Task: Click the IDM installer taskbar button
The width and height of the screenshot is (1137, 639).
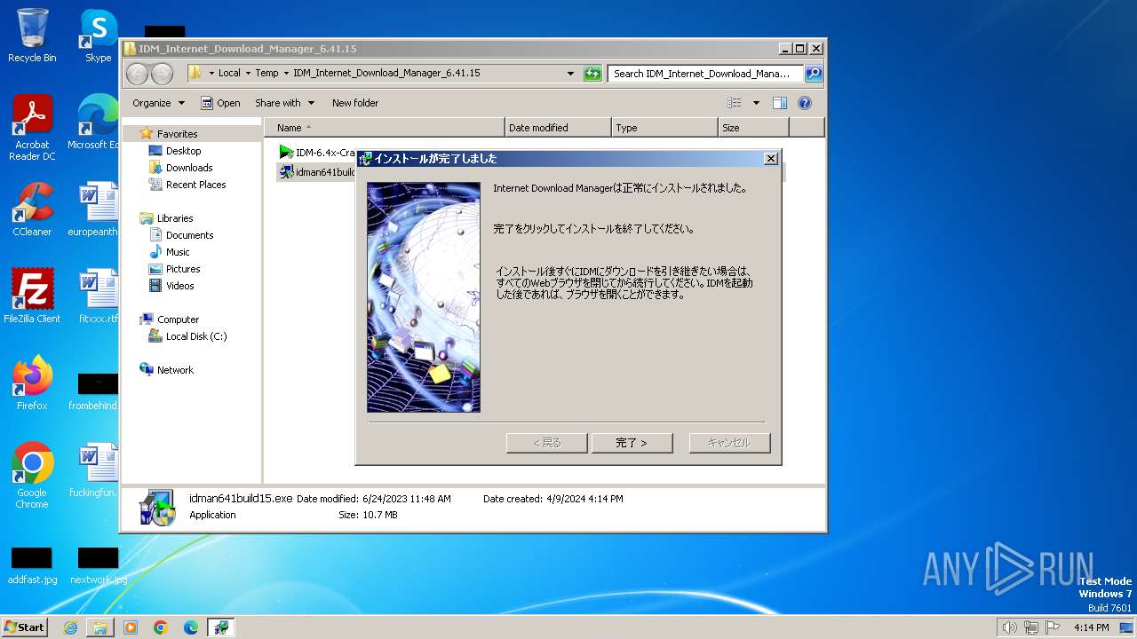Action: 220,627
